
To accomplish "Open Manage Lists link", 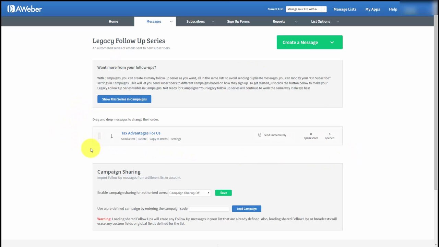I will pyautogui.click(x=345, y=9).
